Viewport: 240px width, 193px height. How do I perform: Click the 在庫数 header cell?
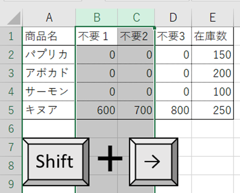[212, 36]
